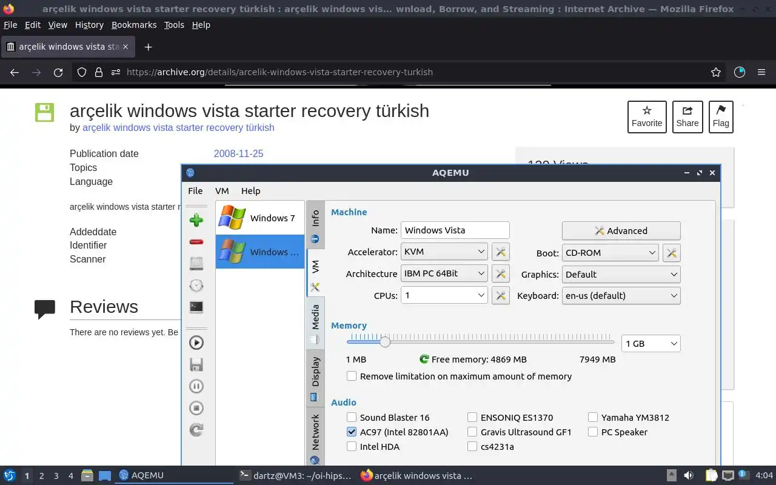
Task: Open the QEMU monitor terminal icon
Action: [196, 307]
